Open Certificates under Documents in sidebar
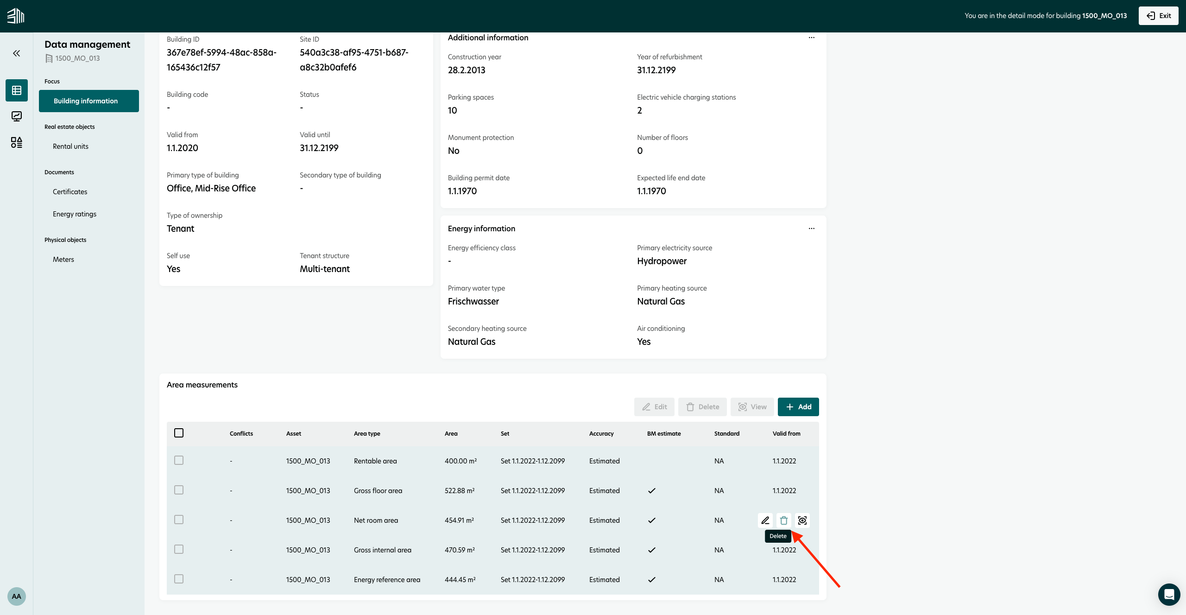The height and width of the screenshot is (615, 1186). coord(70,191)
